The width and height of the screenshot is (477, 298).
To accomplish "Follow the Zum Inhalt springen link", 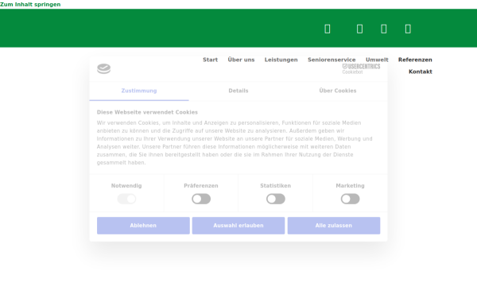I will click(x=30, y=4).
